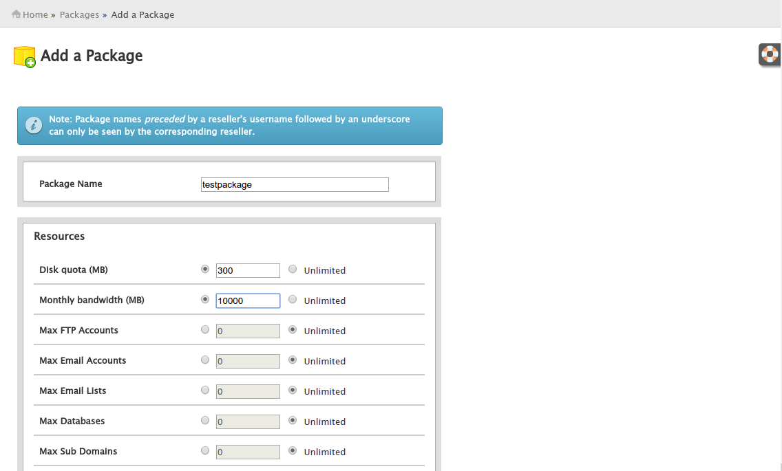Click the home icon in breadcrumb

(17, 14)
